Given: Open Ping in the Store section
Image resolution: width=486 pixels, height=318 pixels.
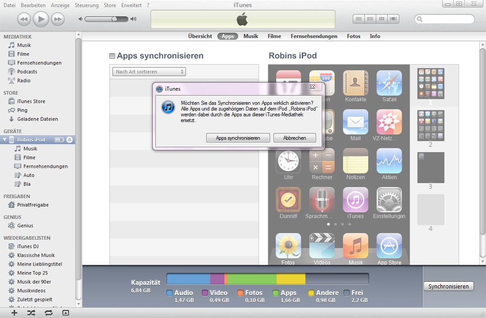Looking at the screenshot, I should (22, 110).
